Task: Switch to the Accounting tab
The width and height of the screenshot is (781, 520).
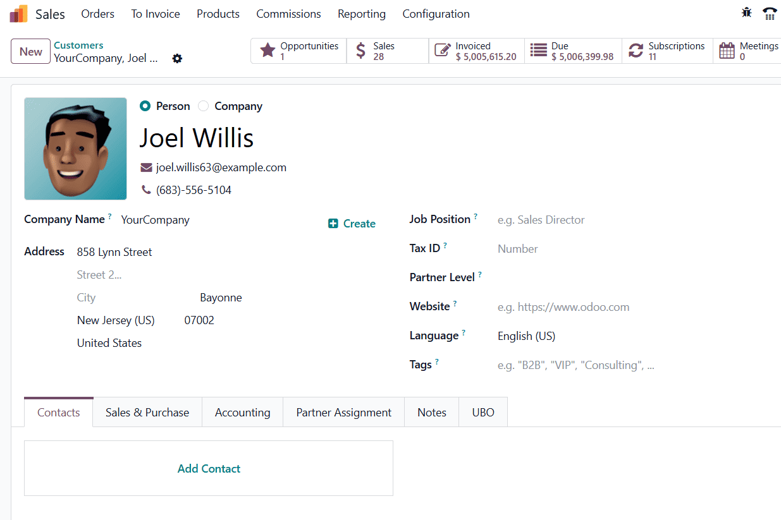Action: [x=242, y=412]
